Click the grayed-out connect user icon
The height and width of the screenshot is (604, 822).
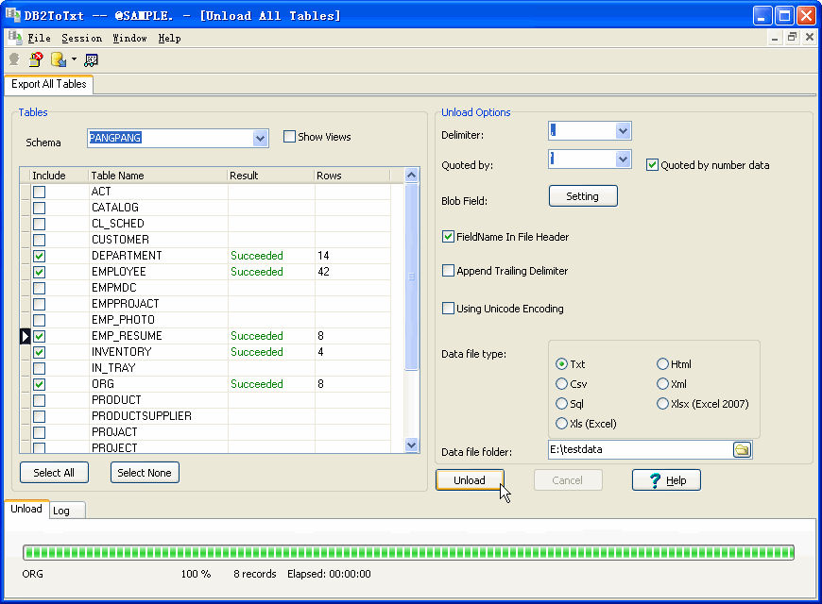[14, 59]
